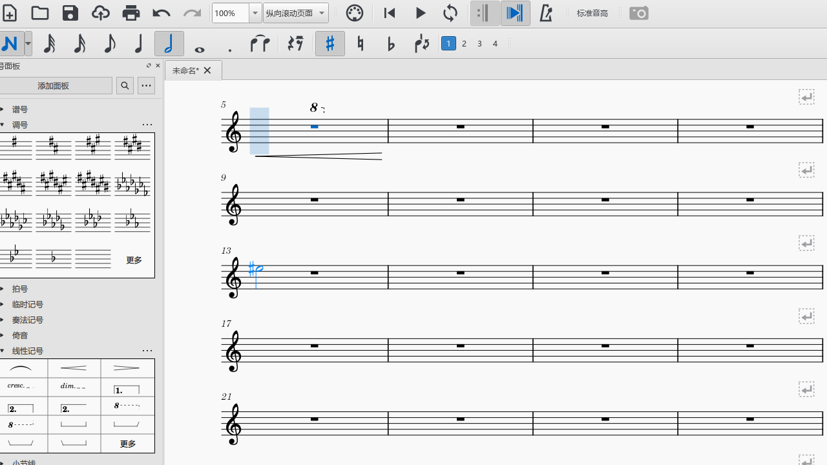
Task: Toggle 标准音高 concert pitch
Action: (592, 13)
